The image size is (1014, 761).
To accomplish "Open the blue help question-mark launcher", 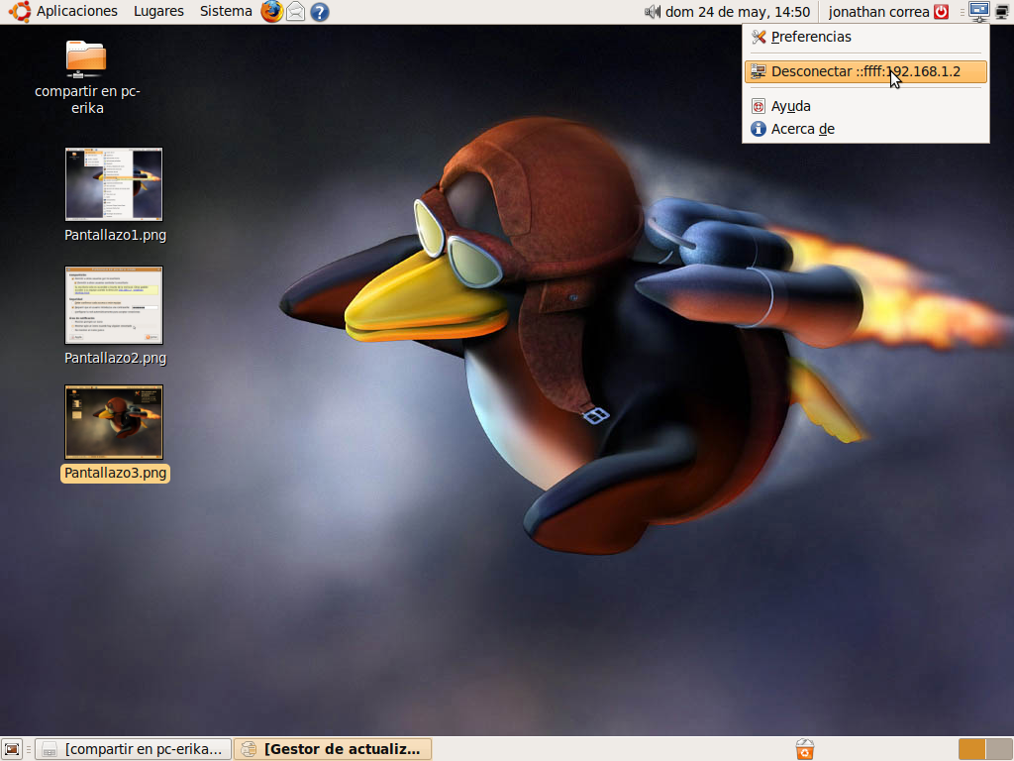I will pyautogui.click(x=320, y=12).
